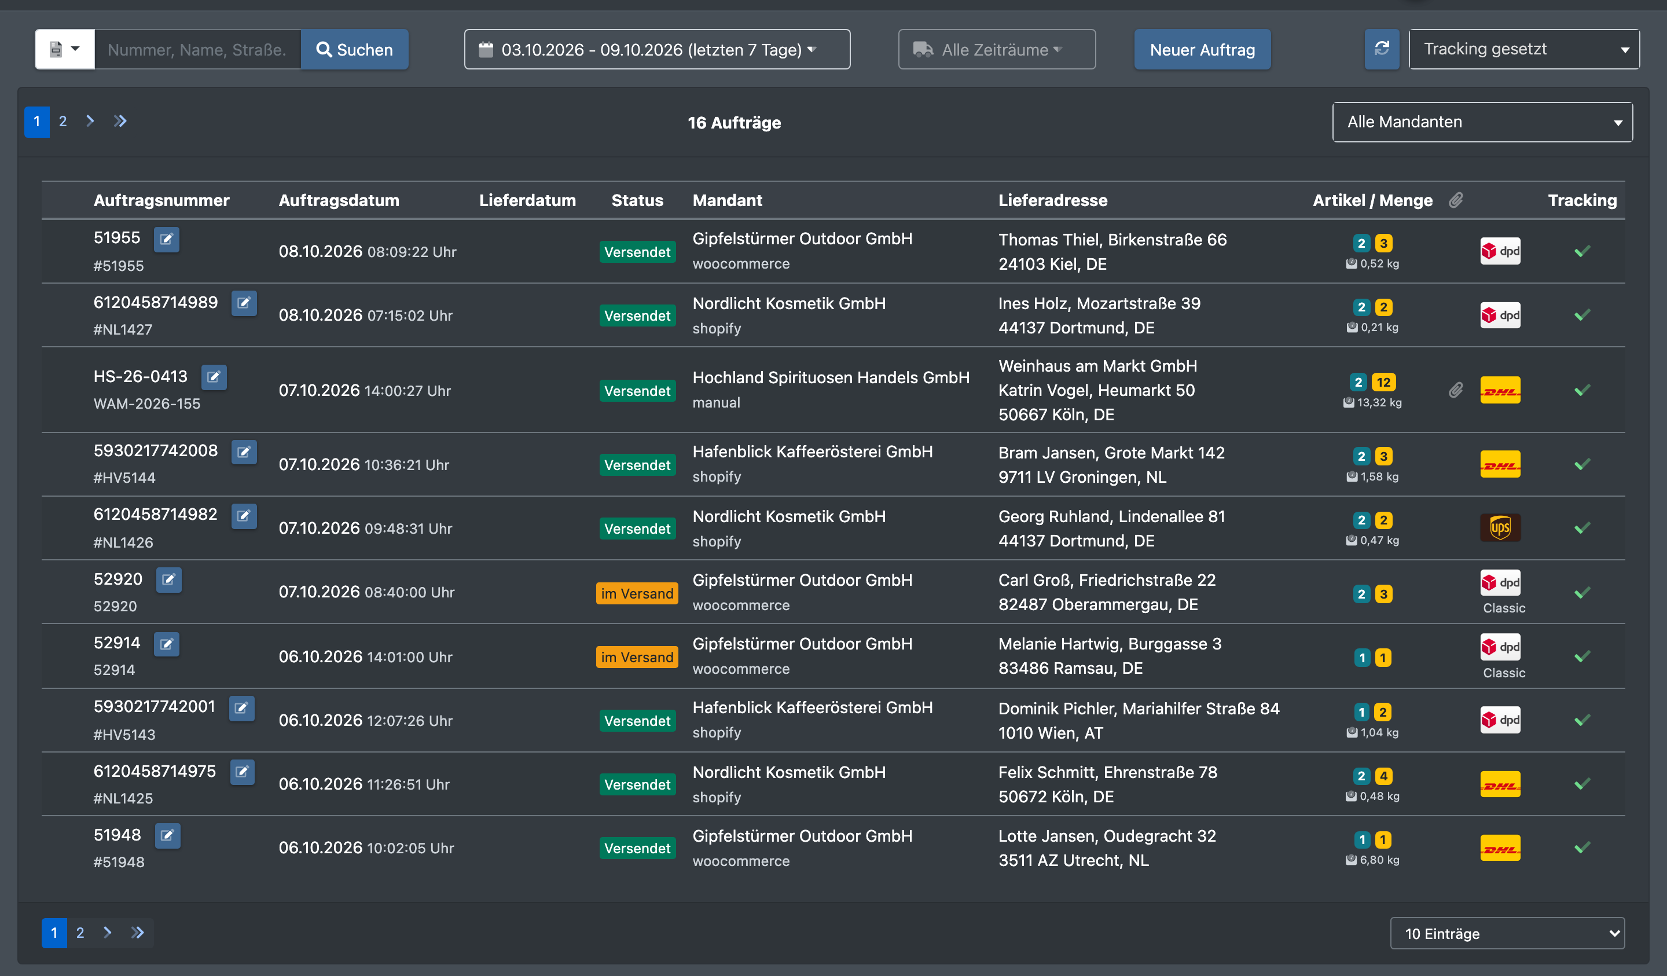Open edit icon for order 6120458714975
Screen dimensions: 1667x976
(x=243, y=772)
